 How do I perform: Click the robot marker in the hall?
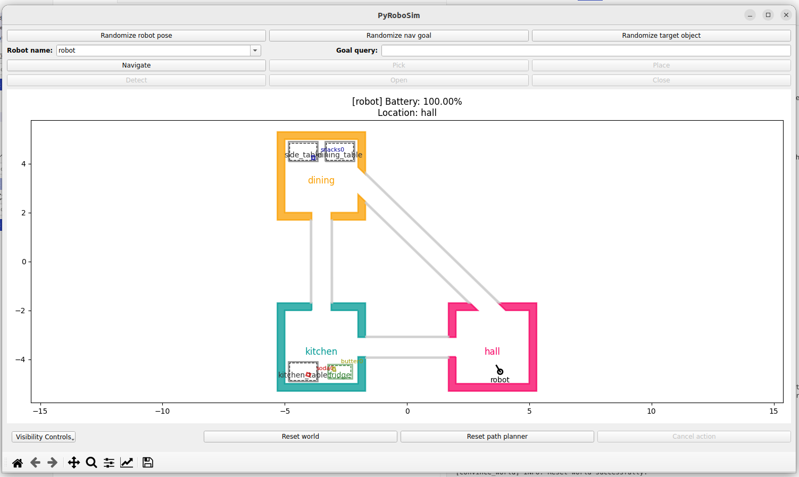point(500,371)
